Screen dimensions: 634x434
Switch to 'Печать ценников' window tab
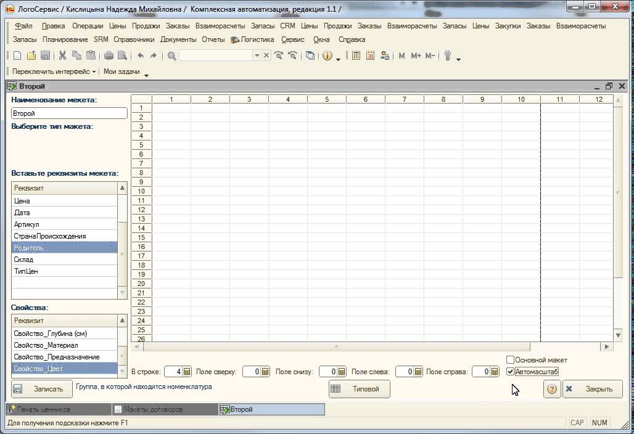59,409
